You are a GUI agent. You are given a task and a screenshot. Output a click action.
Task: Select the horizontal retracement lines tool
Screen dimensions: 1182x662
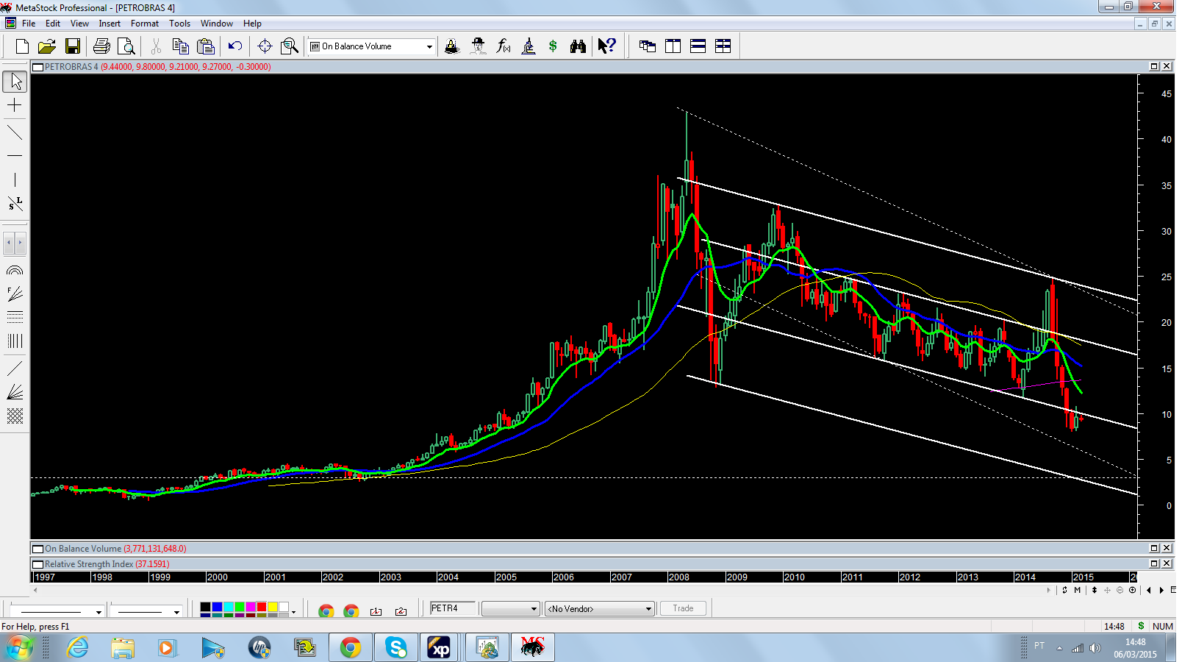(15, 318)
